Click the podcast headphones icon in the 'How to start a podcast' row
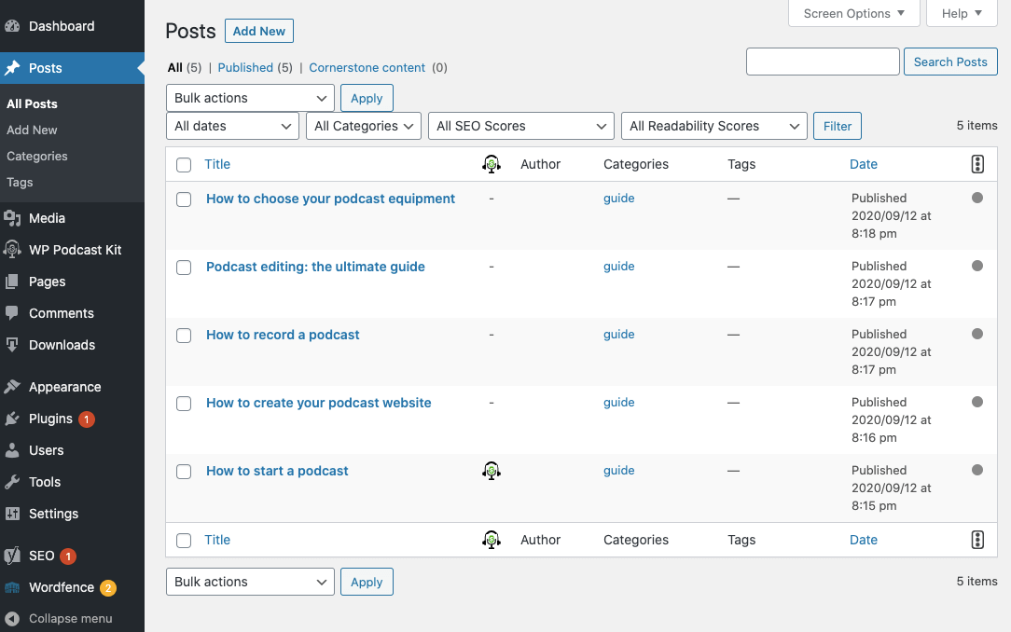 tap(492, 471)
